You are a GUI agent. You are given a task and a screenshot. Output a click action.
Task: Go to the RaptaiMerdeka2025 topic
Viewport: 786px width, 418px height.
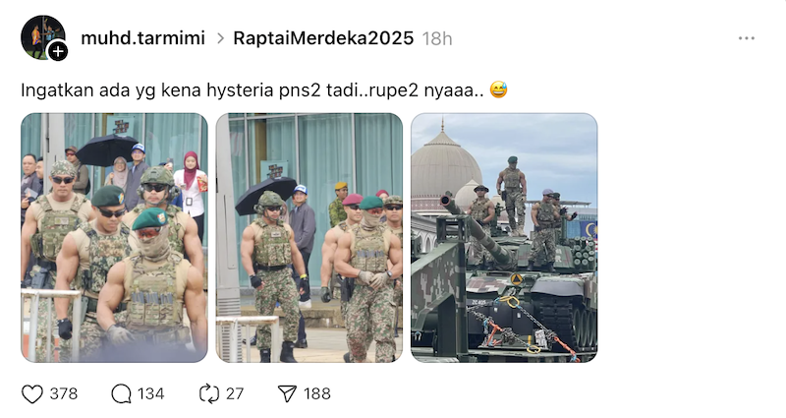coord(323,38)
